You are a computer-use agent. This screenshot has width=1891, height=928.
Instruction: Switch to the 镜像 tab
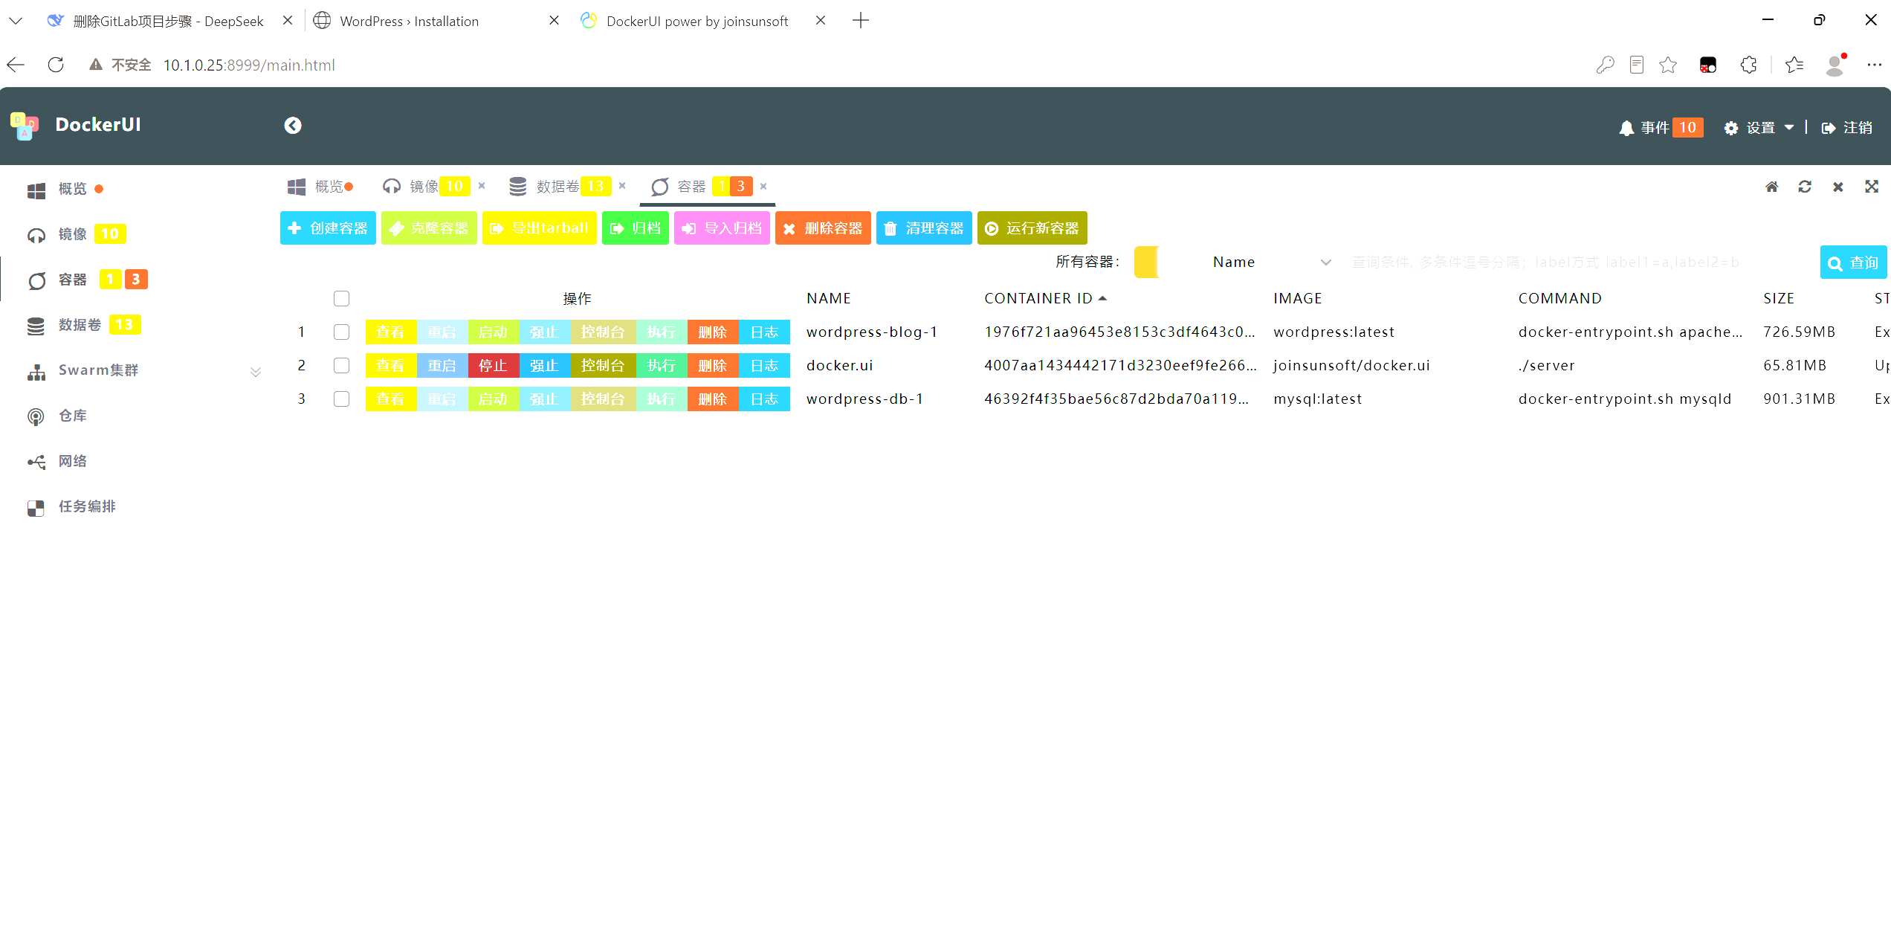click(x=425, y=187)
